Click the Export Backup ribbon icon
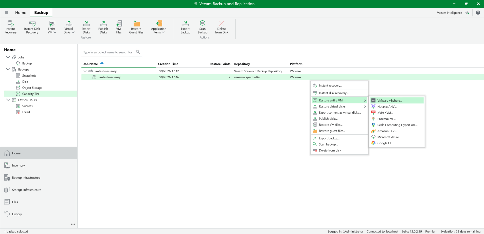 (185, 24)
